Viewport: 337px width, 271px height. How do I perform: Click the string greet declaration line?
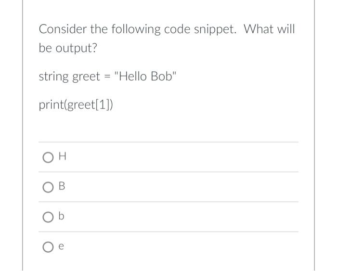(108, 77)
